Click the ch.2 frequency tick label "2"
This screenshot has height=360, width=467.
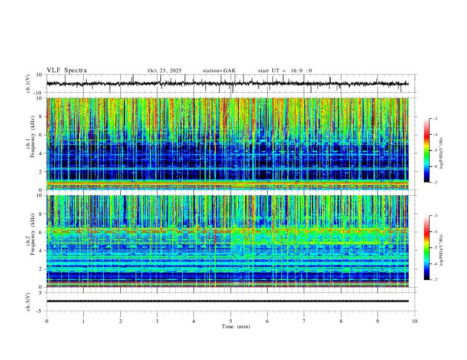(41, 269)
